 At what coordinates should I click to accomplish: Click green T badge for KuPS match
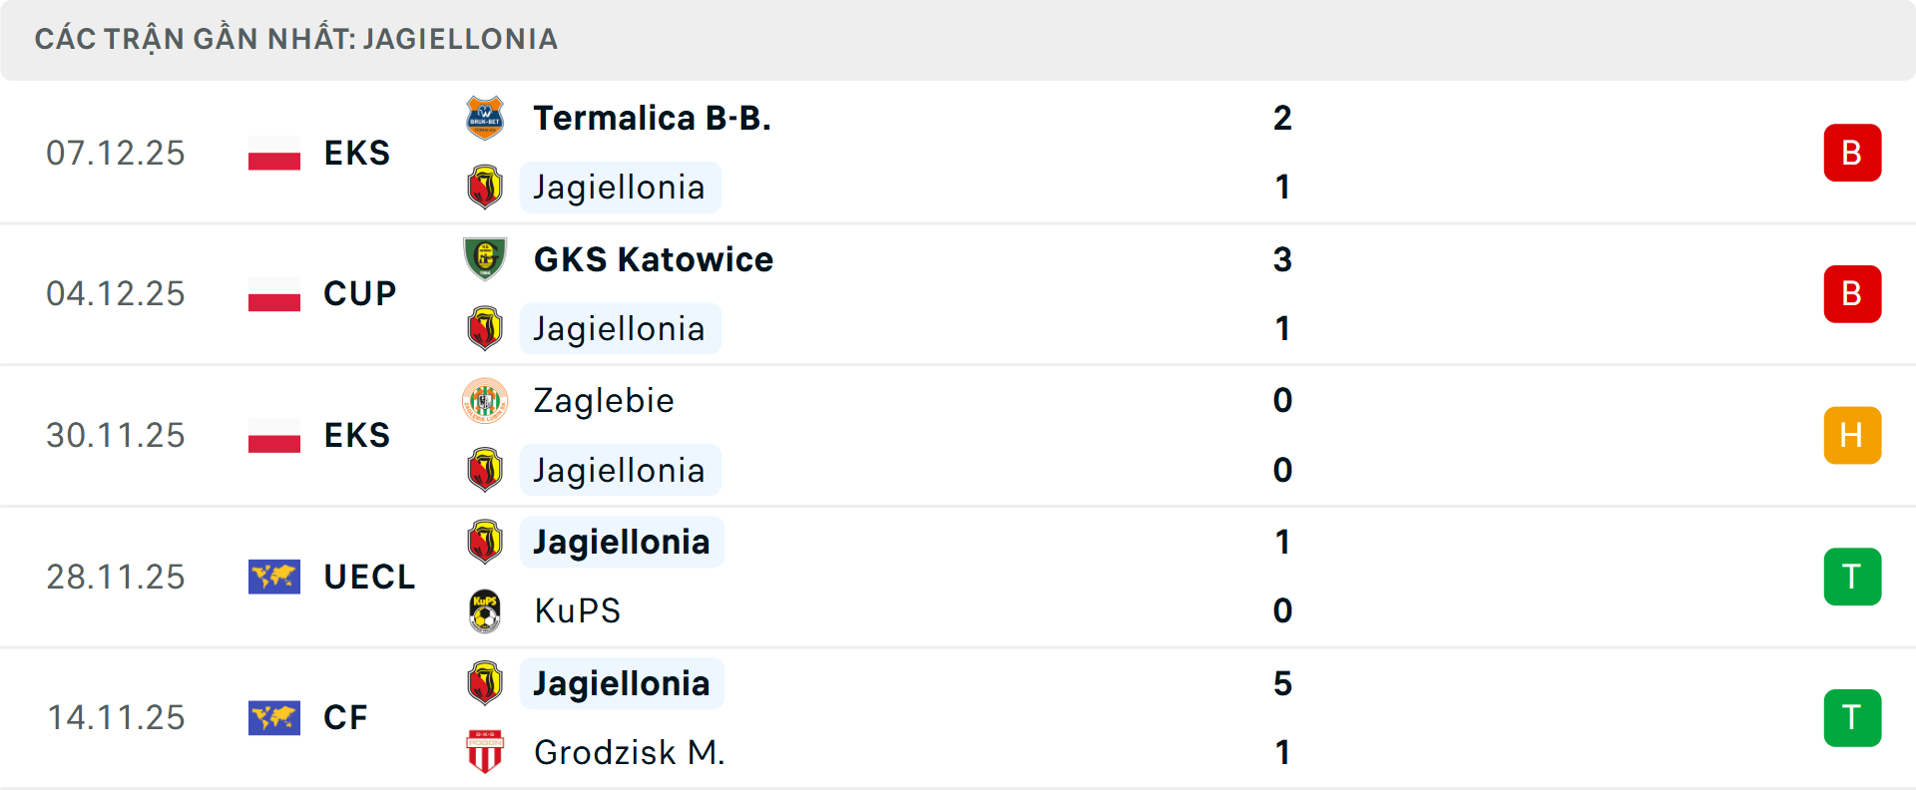(x=1852, y=577)
